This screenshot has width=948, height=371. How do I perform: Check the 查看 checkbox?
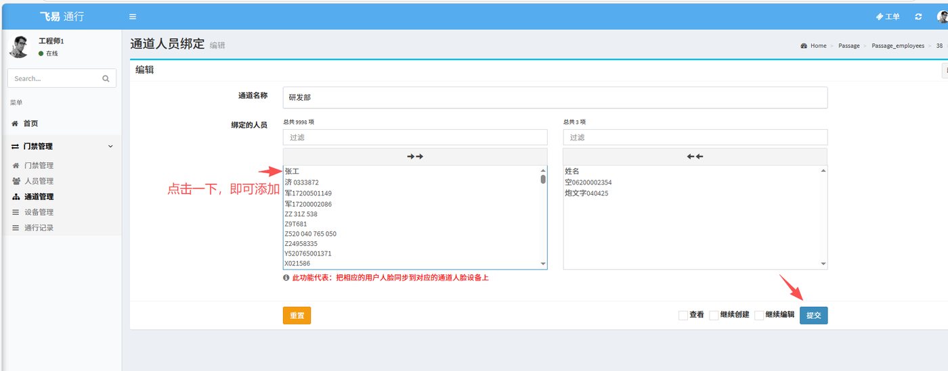683,315
